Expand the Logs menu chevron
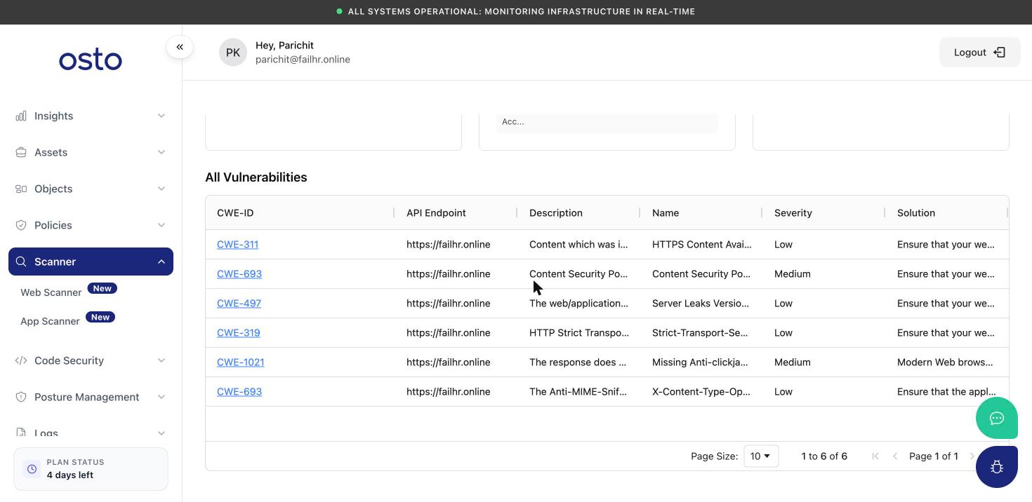Image resolution: width=1032 pixels, height=502 pixels. tap(161, 433)
